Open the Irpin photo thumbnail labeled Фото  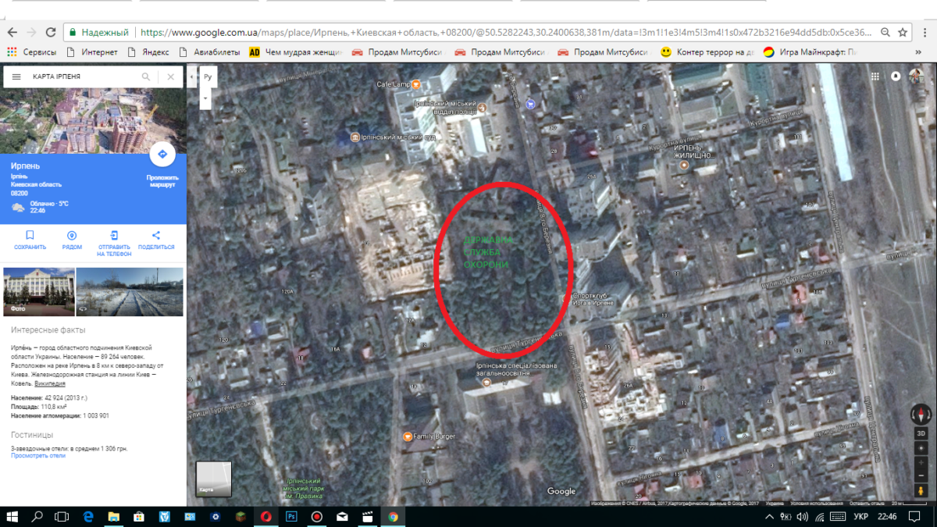[x=39, y=291]
